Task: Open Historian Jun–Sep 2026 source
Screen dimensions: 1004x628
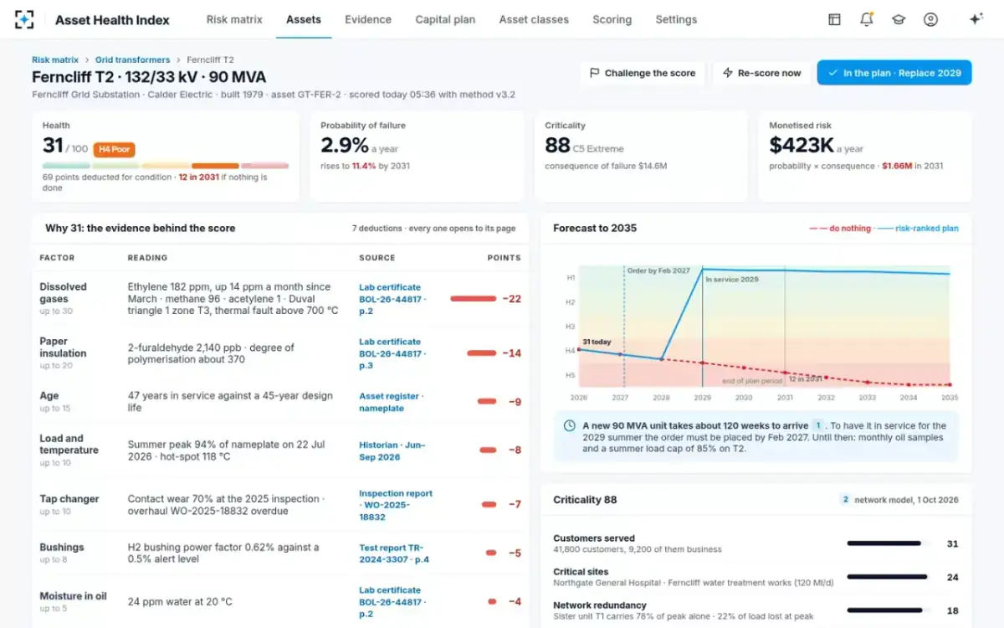Action: point(392,450)
